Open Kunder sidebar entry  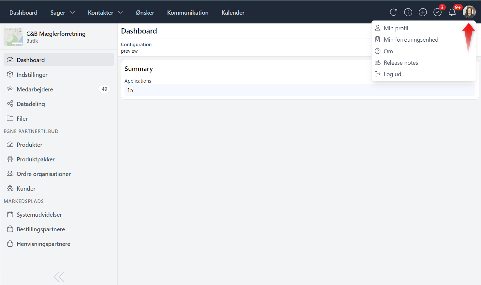pos(59,188)
